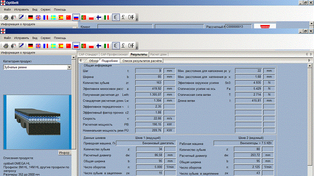
Task: Click the up arrow of the product info scrollbar
Action: [x=74, y=58]
